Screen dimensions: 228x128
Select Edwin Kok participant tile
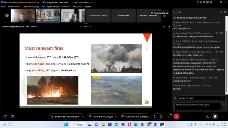click(149, 15)
